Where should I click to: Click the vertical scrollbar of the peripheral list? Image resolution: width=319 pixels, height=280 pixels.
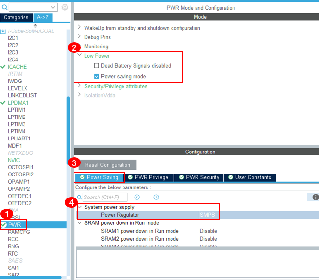coord(68,130)
